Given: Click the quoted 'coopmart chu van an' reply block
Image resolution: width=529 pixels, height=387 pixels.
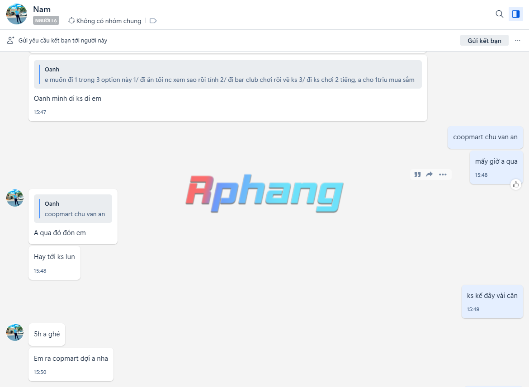Looking at the screenshot, I should pyautogui.click(x=73, y=208).
